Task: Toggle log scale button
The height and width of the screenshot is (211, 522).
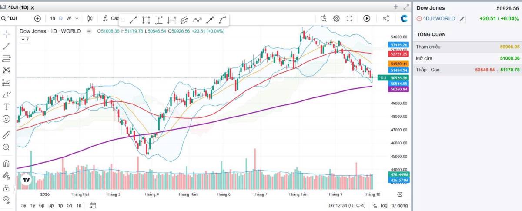Action: (x=384, y=205)
